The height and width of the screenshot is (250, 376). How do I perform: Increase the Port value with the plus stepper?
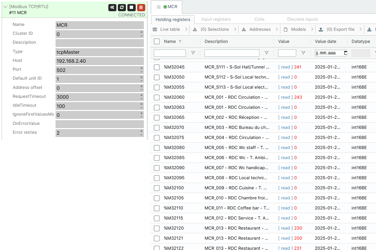click(141, 68)
